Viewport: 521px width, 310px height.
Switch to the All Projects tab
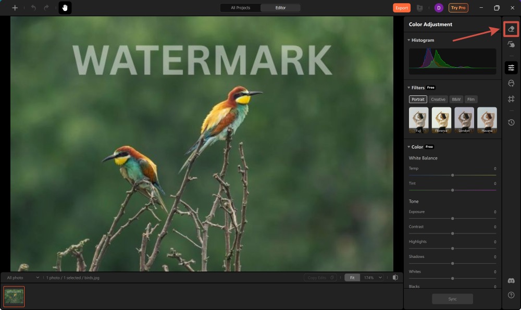[240, 8]
